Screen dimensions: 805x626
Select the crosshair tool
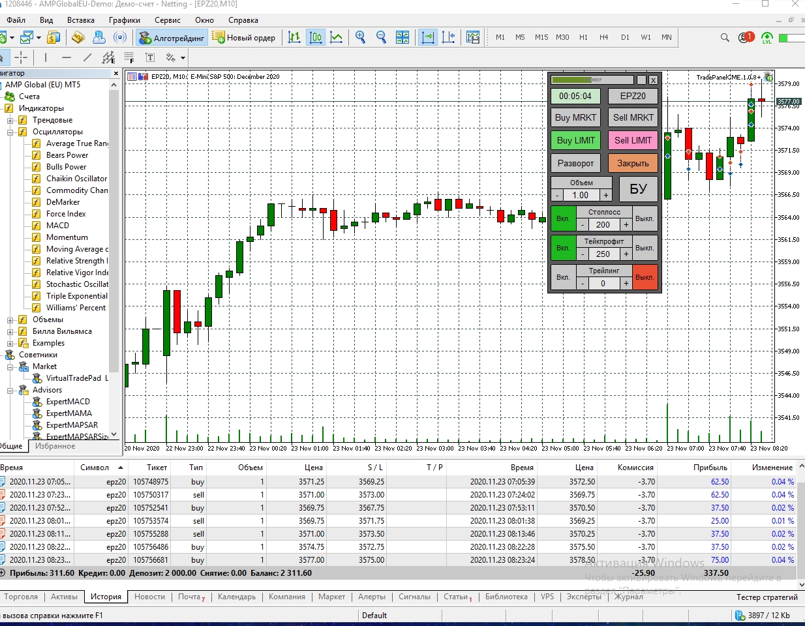(22, 57)
